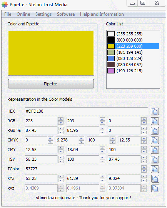This screenshot has width=167, height=208.
Task: Maximize the Pipette window
Action: pyautogui.click(x=143, y=3)
